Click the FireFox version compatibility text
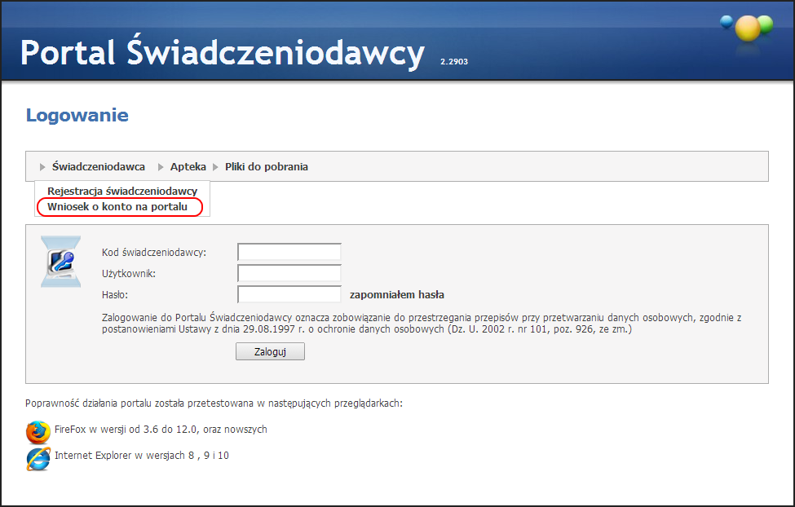This screenshot has height=507, width=795. [161, 430]
